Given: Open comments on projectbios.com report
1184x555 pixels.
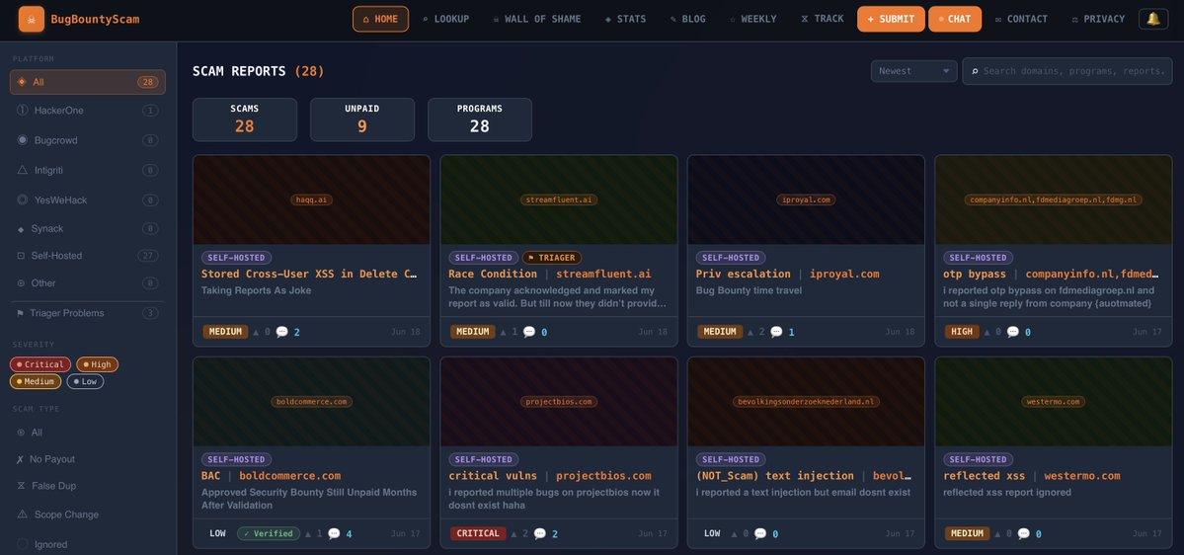Looking at the screenshot, I should [x=546, y=534].
